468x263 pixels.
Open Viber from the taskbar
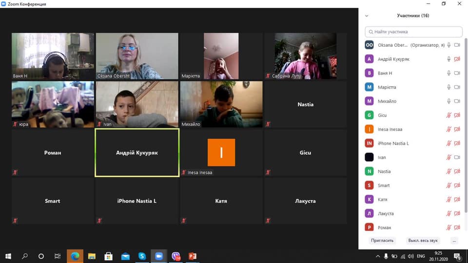pos(175,256)
